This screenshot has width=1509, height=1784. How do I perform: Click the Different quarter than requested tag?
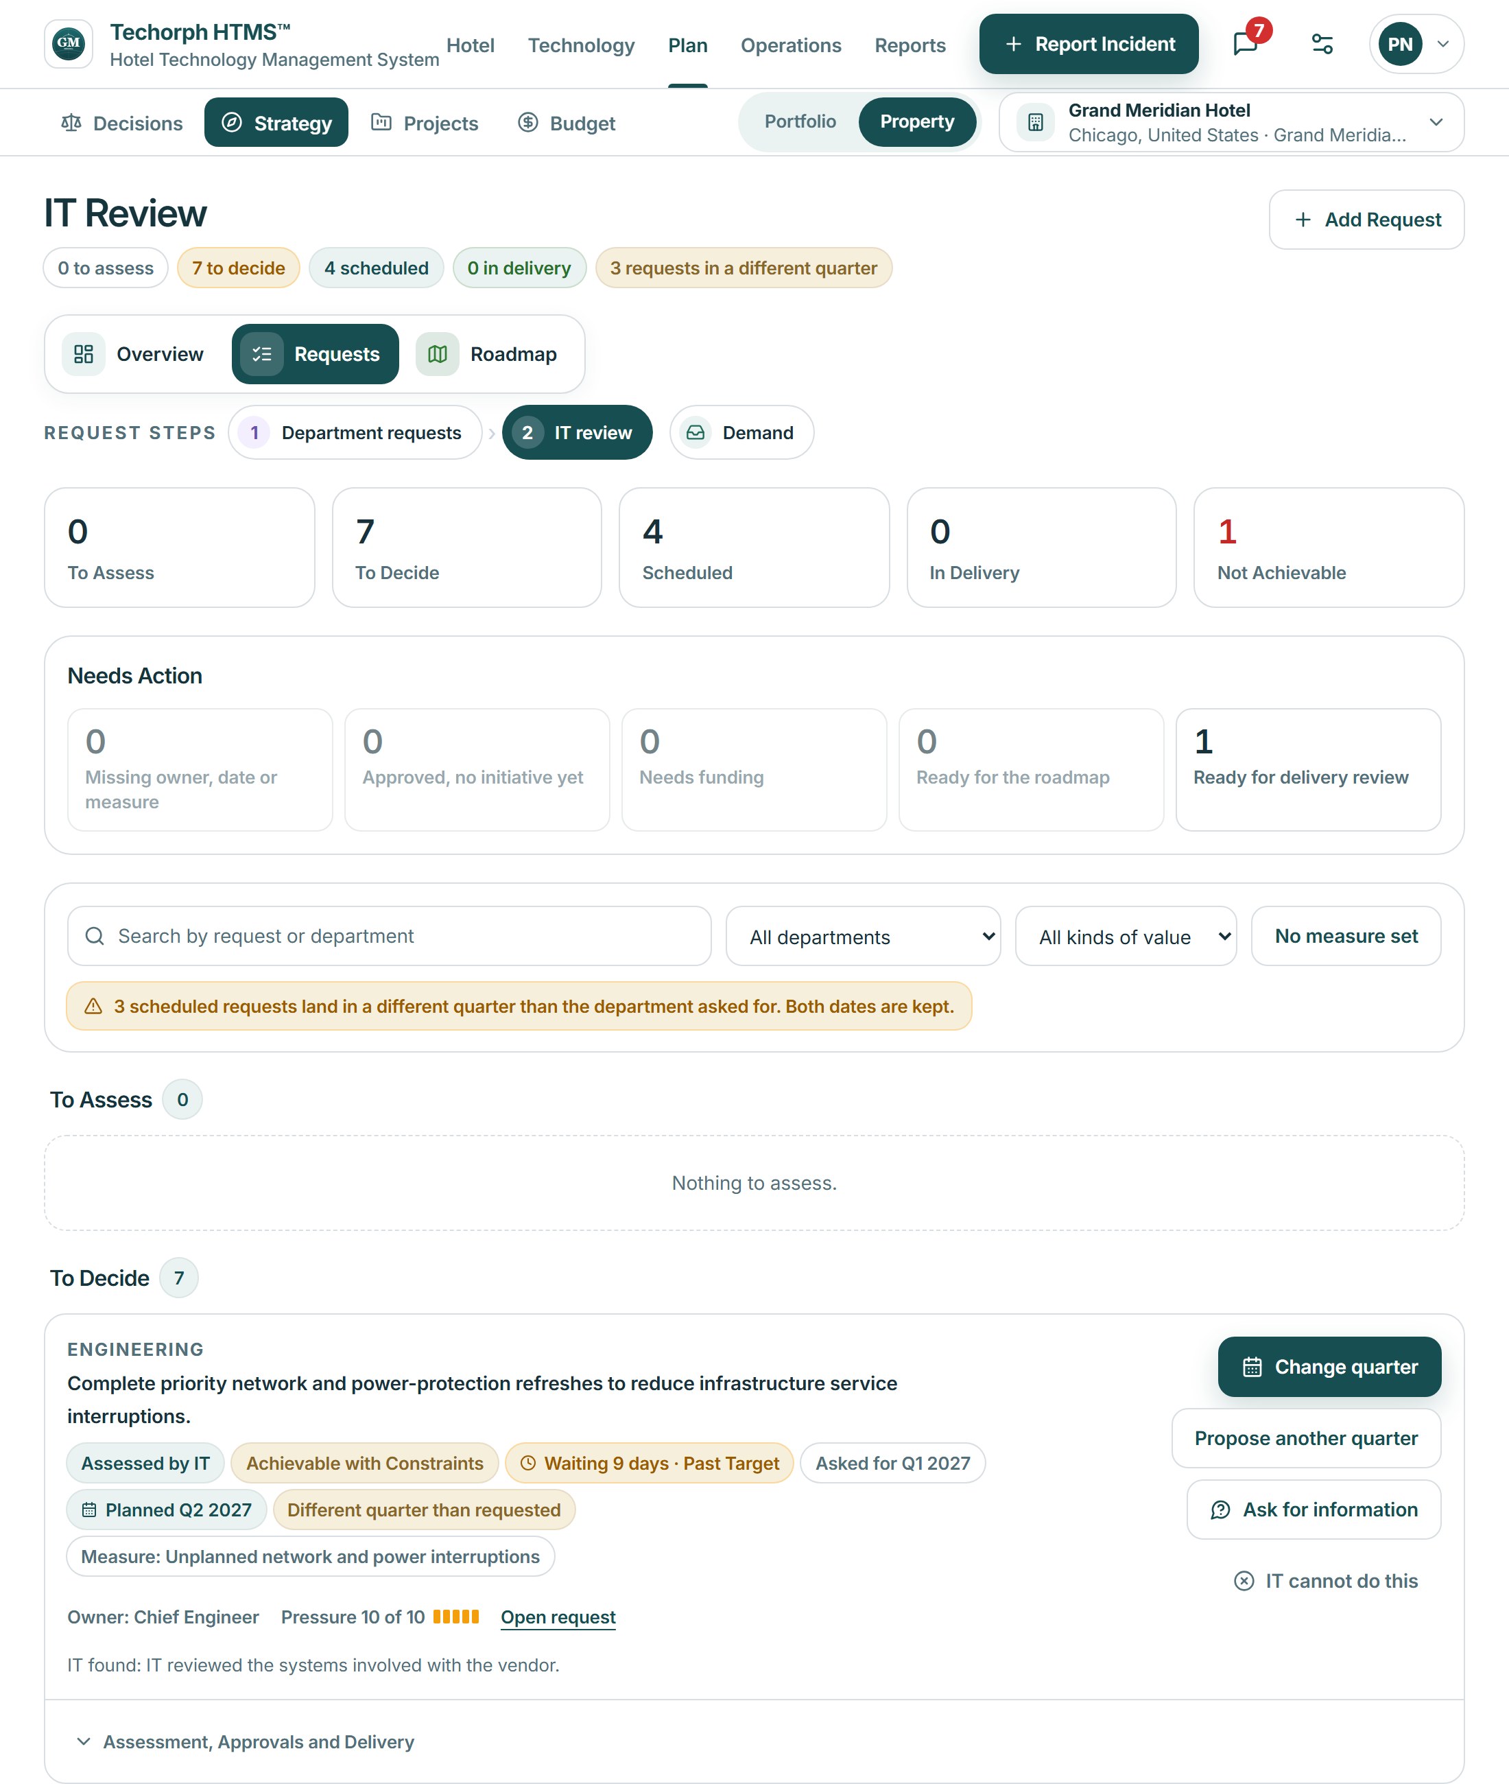click(423, 1510)
